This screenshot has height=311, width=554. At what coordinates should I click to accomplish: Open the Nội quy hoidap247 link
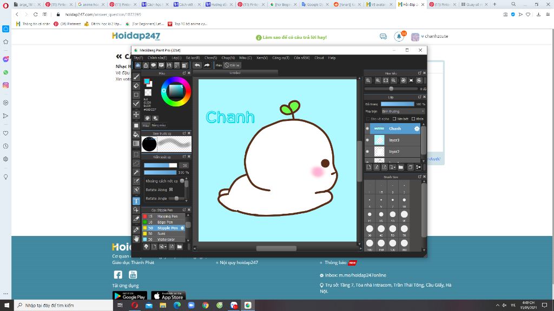(x=239, y=263)
